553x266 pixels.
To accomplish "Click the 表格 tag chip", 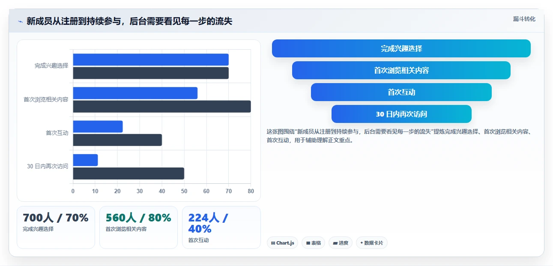I will coord(313,243).
